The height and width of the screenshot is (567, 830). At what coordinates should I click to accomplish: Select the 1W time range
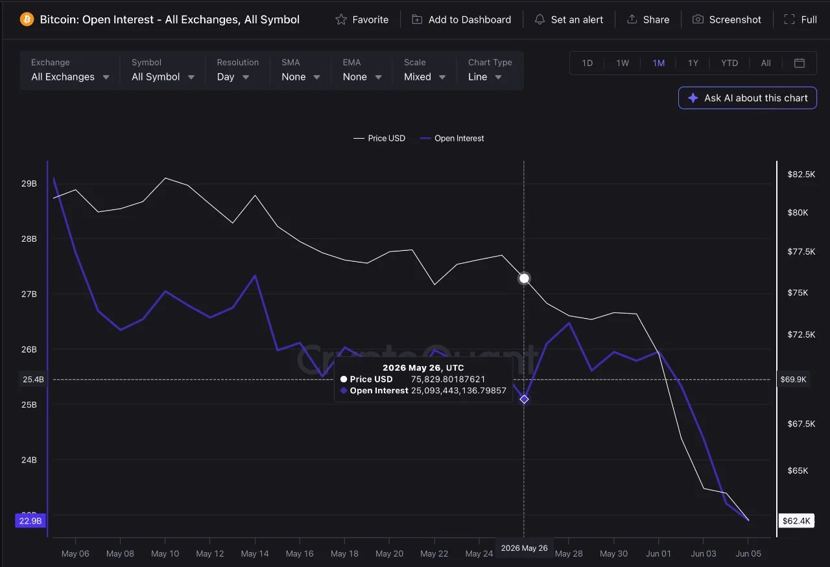coord(622,63)
